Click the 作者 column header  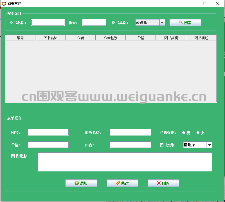[80, 38]
